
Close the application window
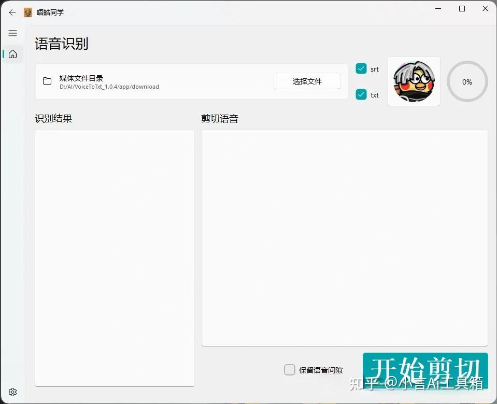tap(485, 9)
